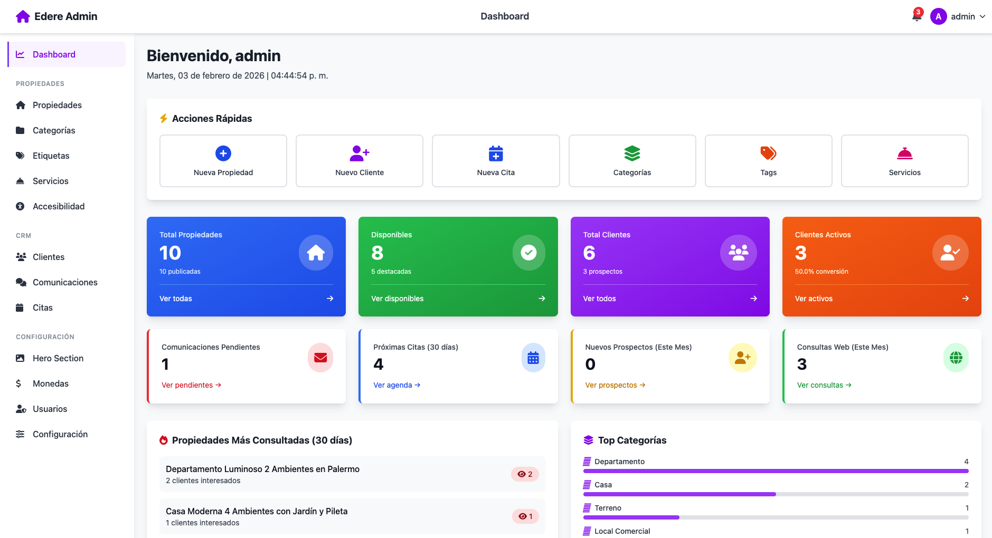Open the admin user dropdown menu
This screenshot has height=538, width=992.
coord(958,17)
